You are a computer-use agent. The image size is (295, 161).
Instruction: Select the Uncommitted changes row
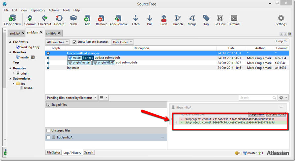[167, 53]
